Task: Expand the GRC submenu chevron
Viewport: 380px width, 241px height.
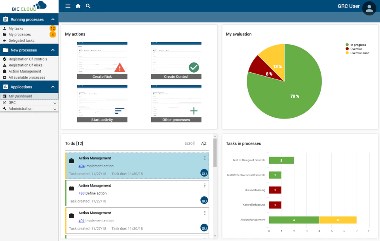Action: [55, 103]
